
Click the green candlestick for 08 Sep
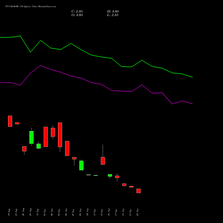click(82, 165)
